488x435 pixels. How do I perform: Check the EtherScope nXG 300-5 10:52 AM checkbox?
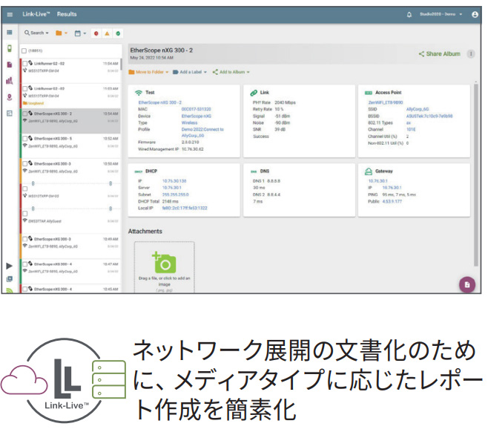(x=25, y=138)
